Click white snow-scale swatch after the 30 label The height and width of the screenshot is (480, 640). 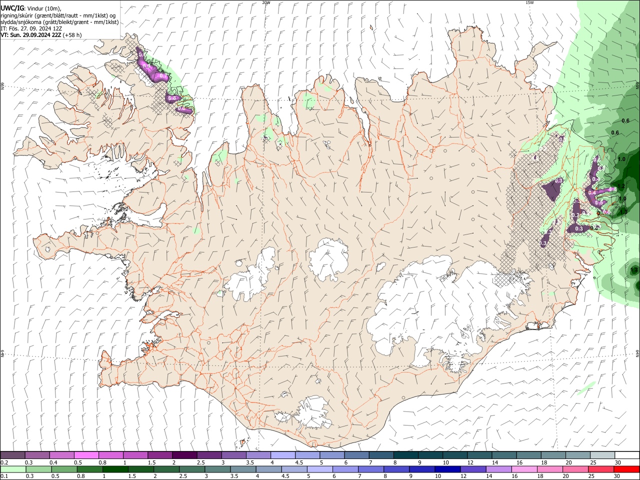tap(627, 455)
